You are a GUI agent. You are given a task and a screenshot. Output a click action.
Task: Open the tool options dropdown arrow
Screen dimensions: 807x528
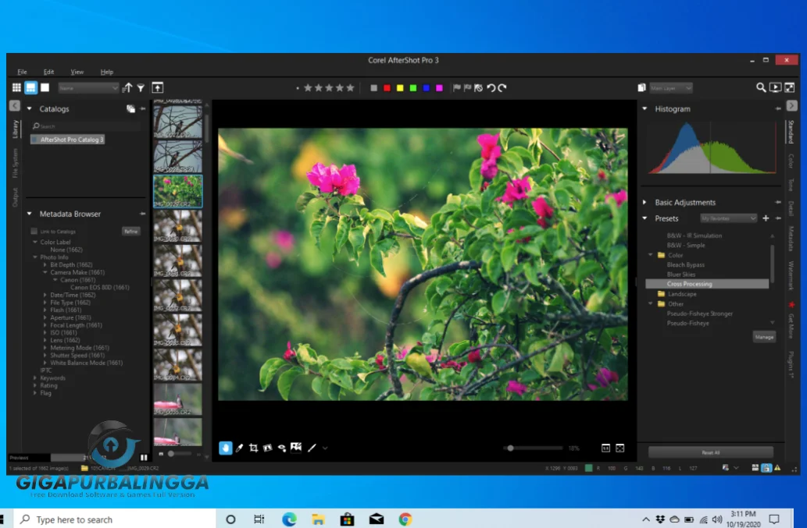[x=325, y=448]
